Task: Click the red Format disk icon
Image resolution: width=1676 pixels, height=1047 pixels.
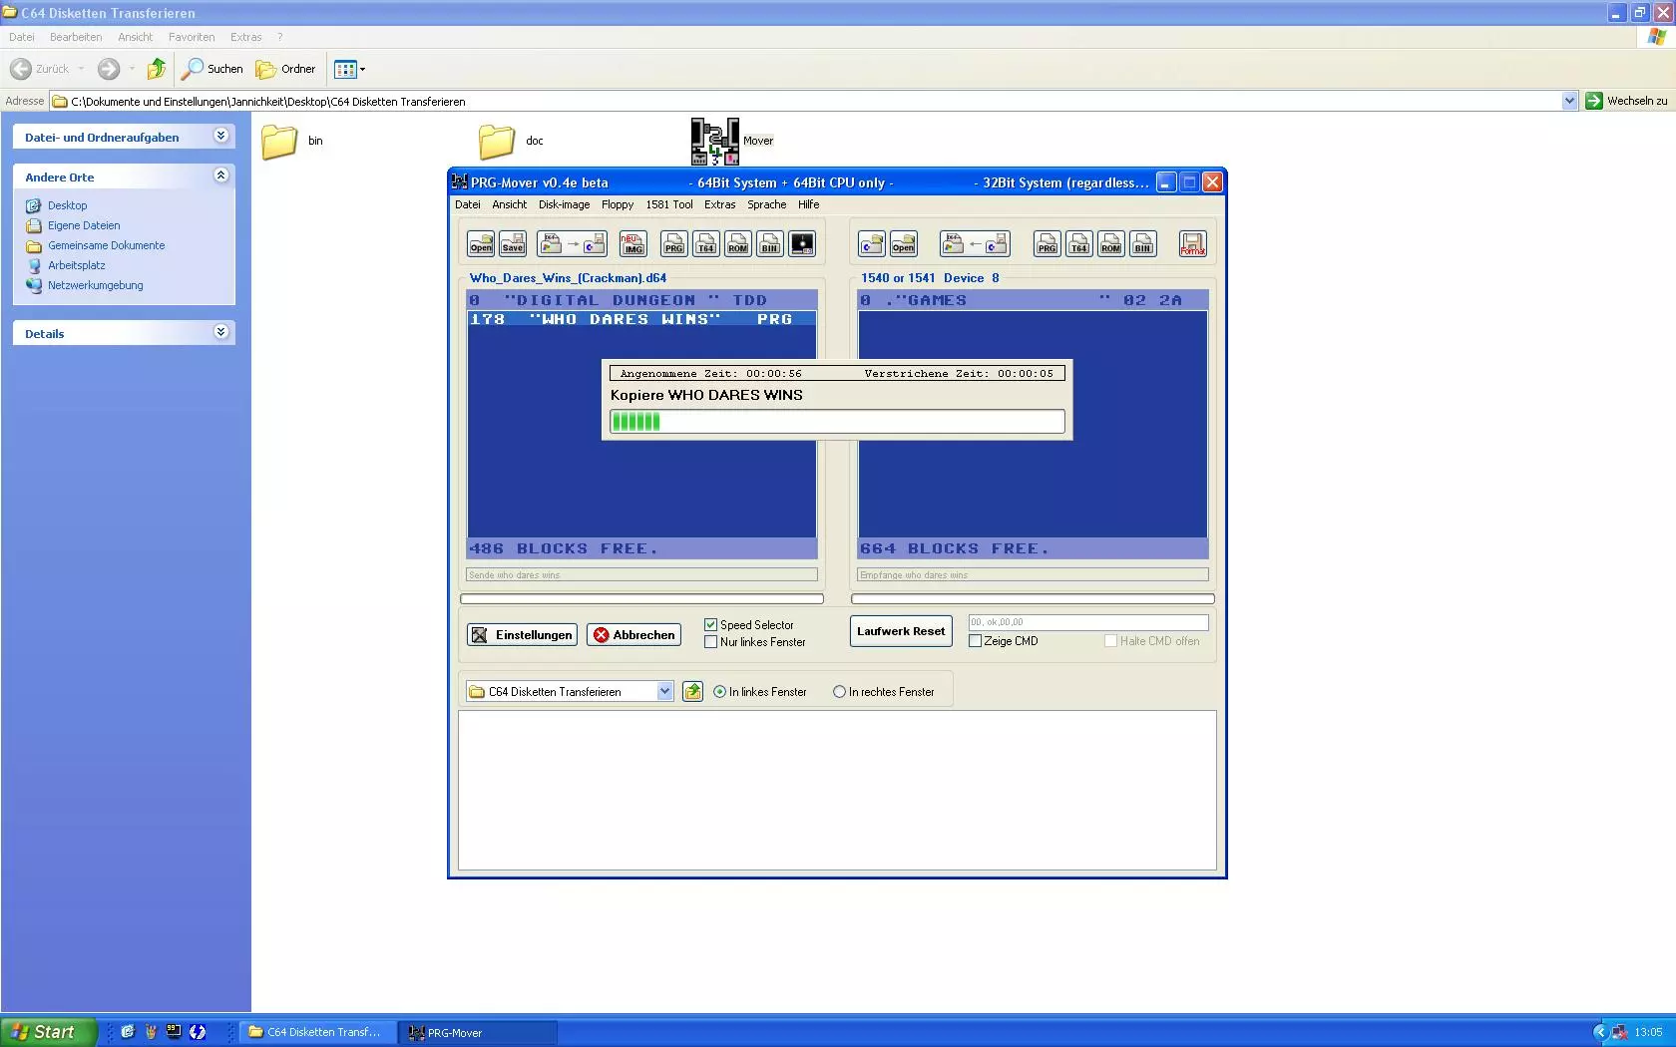Action: point(1193,244)
